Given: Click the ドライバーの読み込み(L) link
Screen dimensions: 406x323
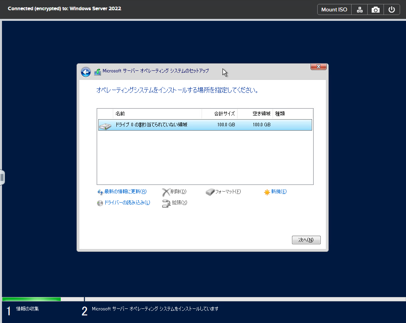Looking at the screenshot, I should click(x=127, y=203).
